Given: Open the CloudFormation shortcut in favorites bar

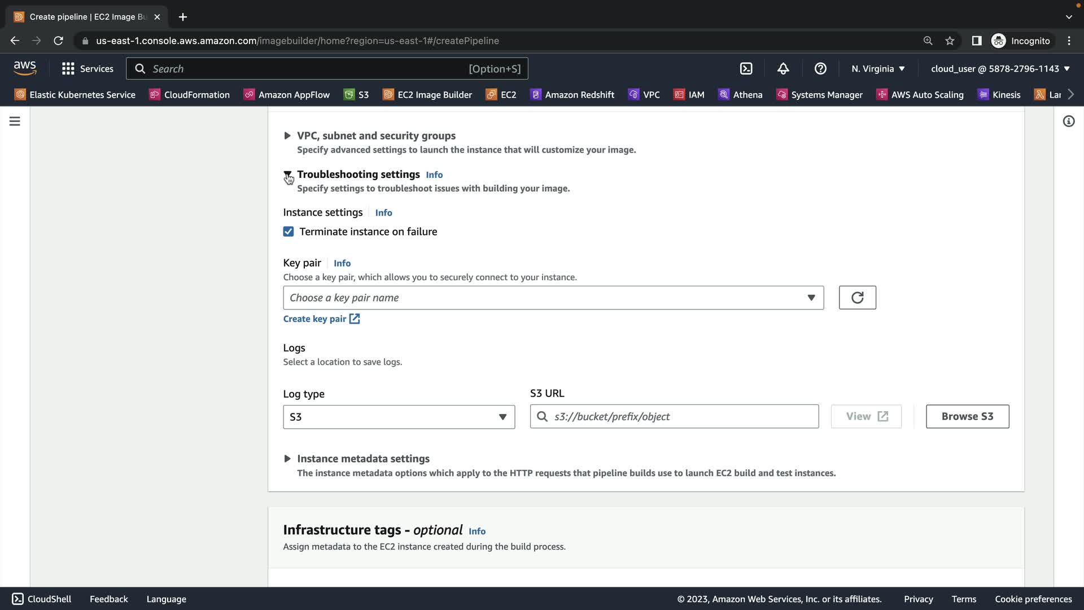Looking at the screenshot, I should click(x=190, y=95).
